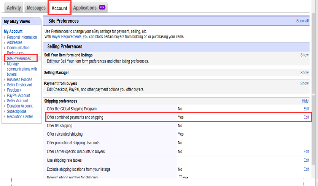Show the Selling Manager section
Screen dimensions: 318x186
point(304,73)
